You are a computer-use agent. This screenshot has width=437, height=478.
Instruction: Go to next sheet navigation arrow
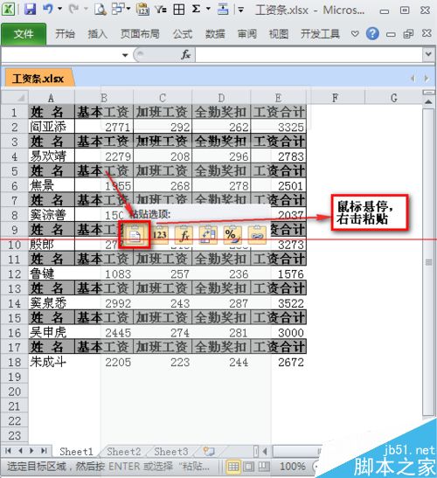point(31,451)
